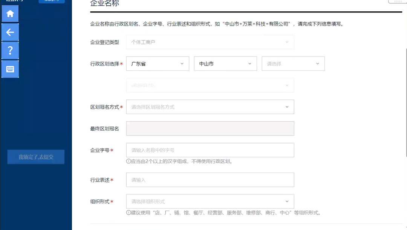Click the grayed 最终区划冠名 field
The image size is (407, 230).
[x=210, y=128]
